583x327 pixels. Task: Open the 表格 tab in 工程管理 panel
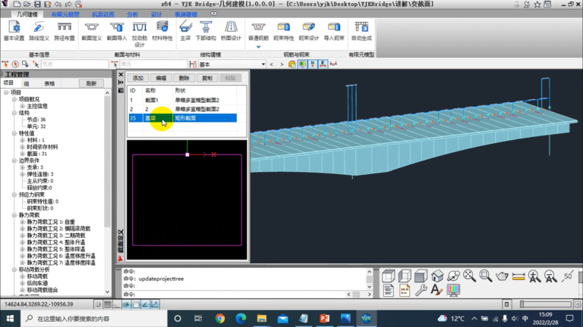[x=49, y=83]
